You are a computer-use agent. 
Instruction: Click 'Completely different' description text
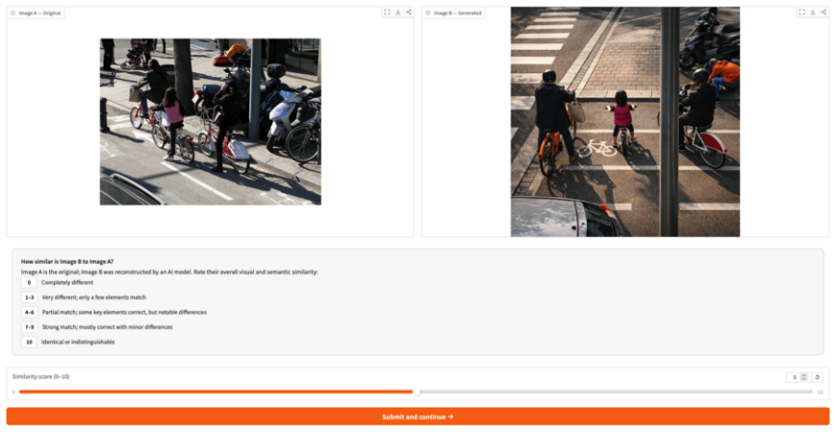(x=67, y=283)
